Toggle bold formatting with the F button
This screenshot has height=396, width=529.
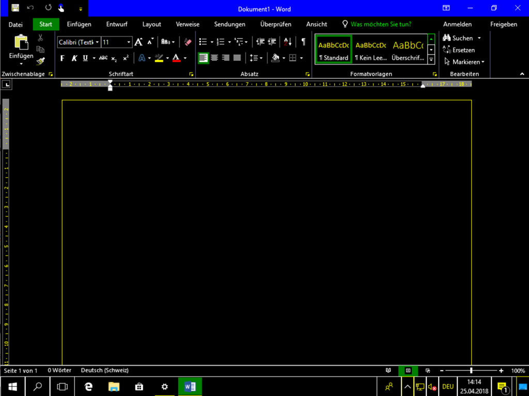(x=63, y=58)
